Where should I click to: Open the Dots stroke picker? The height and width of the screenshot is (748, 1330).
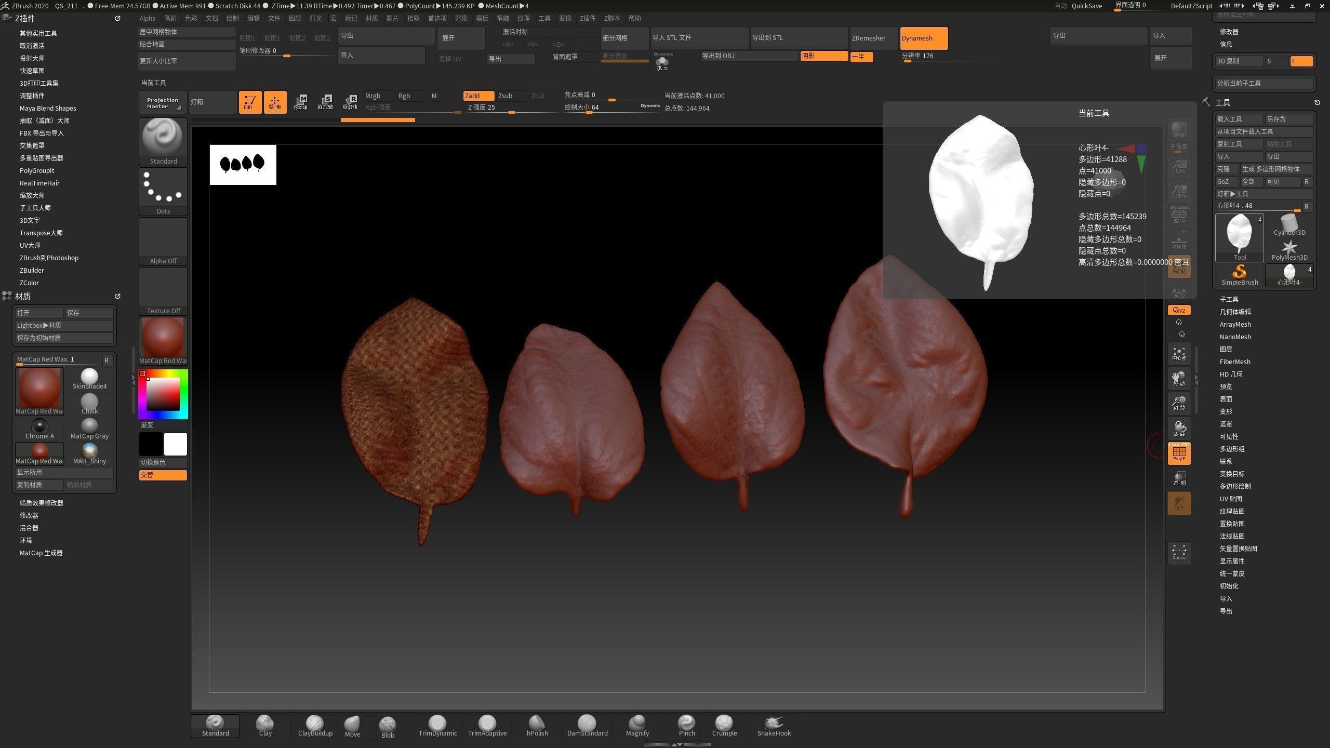click(163, 191)
